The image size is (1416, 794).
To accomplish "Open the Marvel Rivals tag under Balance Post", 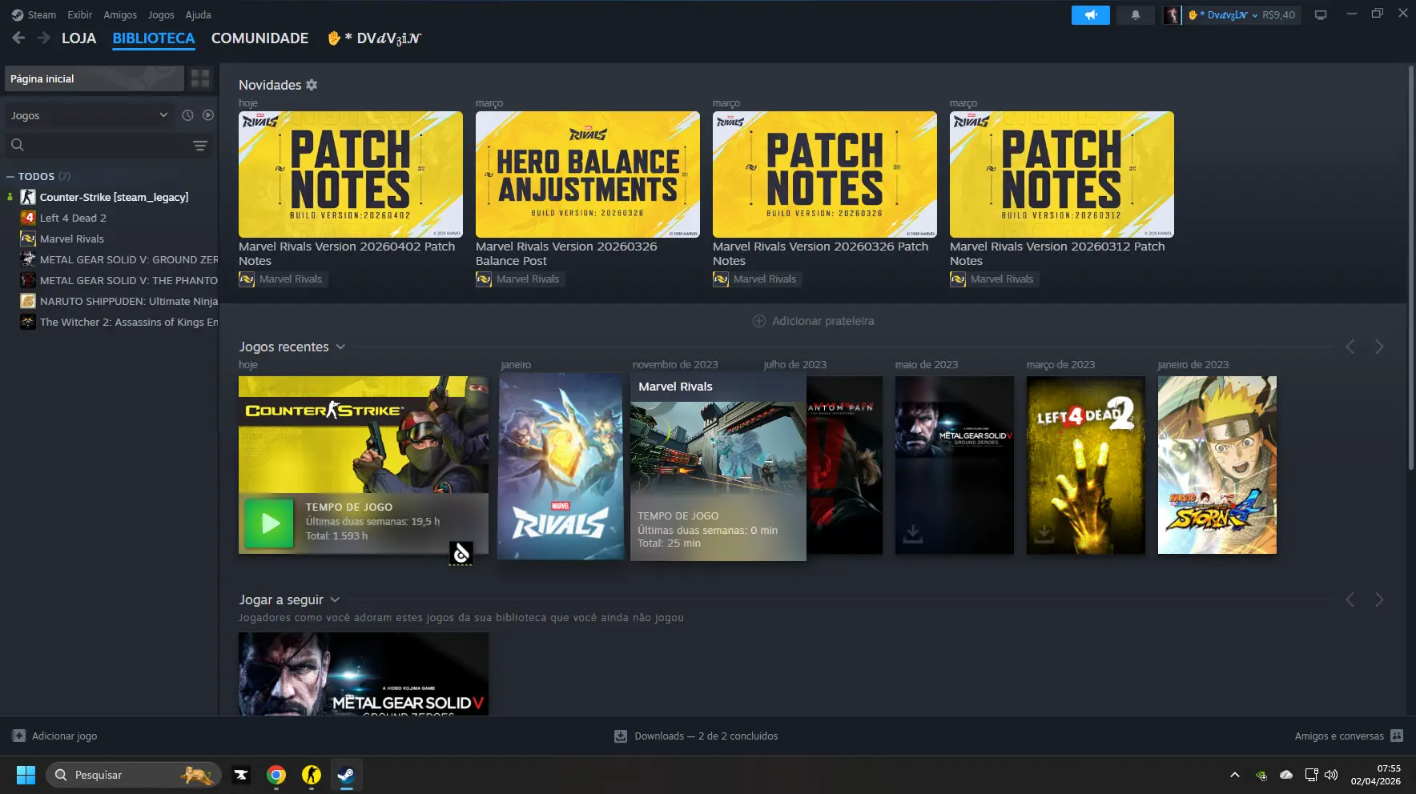I will click(520, 279).
